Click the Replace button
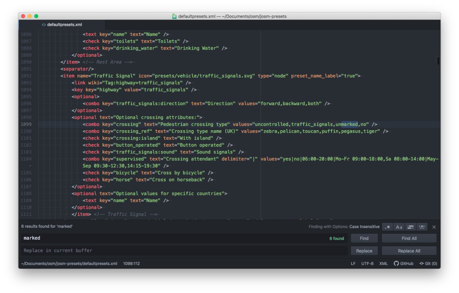Image resolution: width=459 pixels, height=293 pixels. point(364,251)
